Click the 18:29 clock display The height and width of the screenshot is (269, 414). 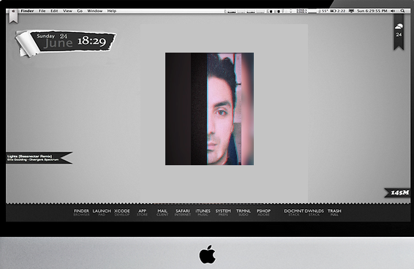(x=92, y=41)
